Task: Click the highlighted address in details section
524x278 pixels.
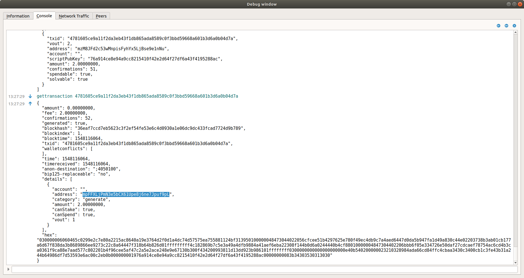Action: tap(125, 194)
